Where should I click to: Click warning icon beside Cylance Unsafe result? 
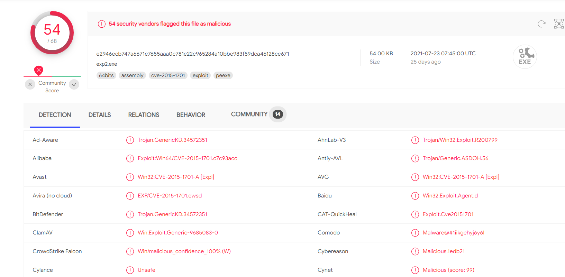130,270
